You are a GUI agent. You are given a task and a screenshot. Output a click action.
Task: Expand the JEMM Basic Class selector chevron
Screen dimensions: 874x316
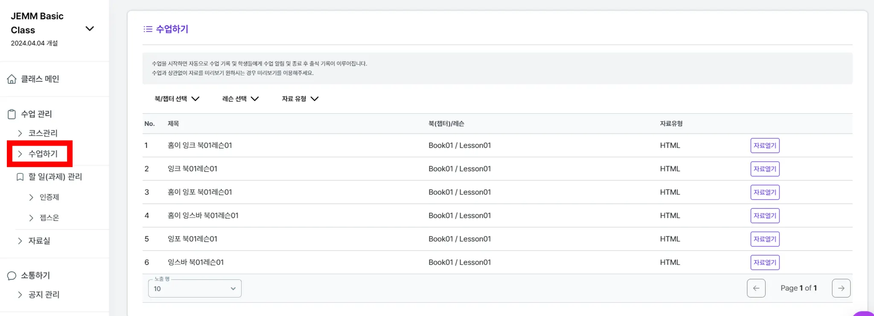tap(90, 29)
